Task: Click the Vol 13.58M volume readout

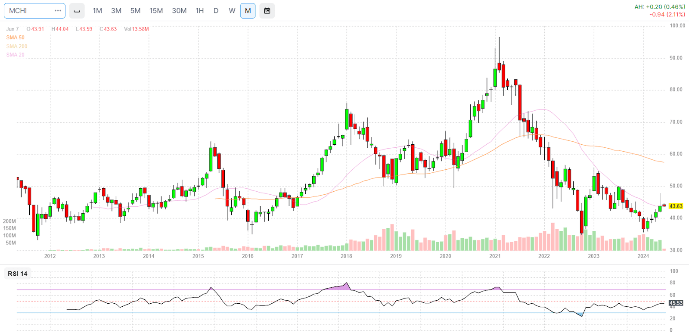Action: [137, 29]
